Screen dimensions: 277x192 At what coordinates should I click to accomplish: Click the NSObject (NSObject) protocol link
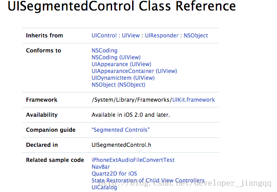pyautogui.click(x=118, y=85)
